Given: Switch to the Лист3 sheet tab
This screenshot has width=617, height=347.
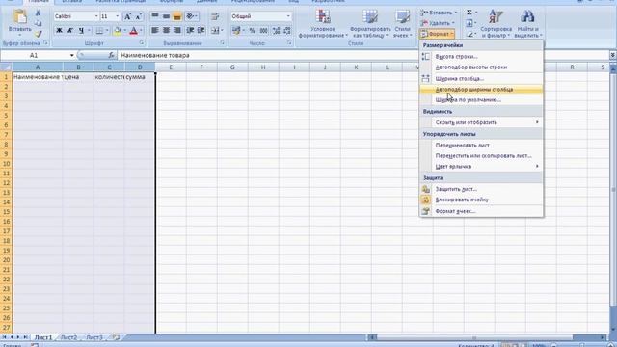Looking at the screenshot, I should point(94,337).
